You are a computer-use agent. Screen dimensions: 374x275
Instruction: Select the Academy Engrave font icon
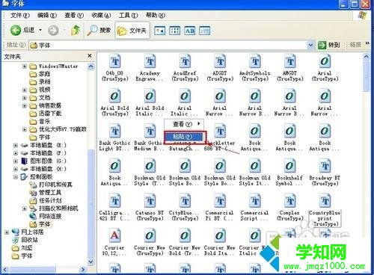pos(150,61)
